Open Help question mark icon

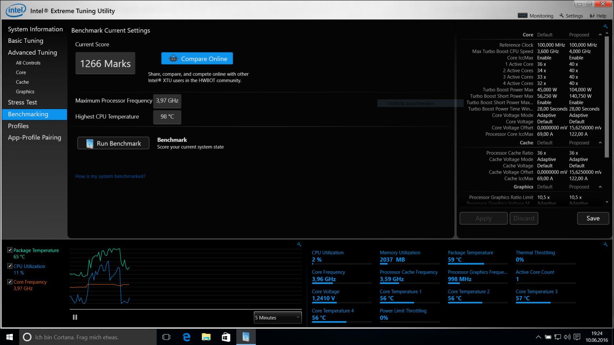[x=592, y=16]
